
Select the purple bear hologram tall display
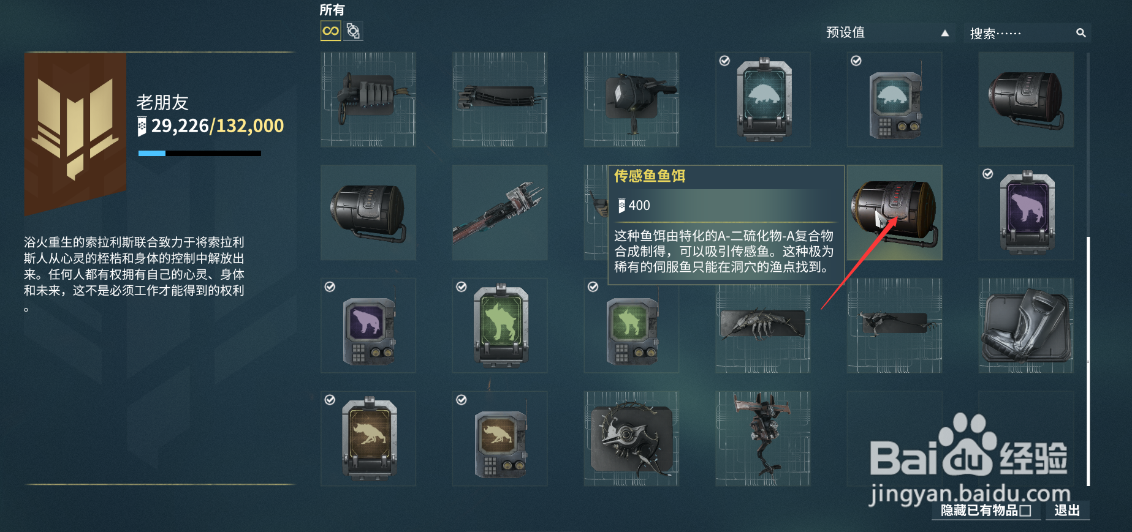1026,212
